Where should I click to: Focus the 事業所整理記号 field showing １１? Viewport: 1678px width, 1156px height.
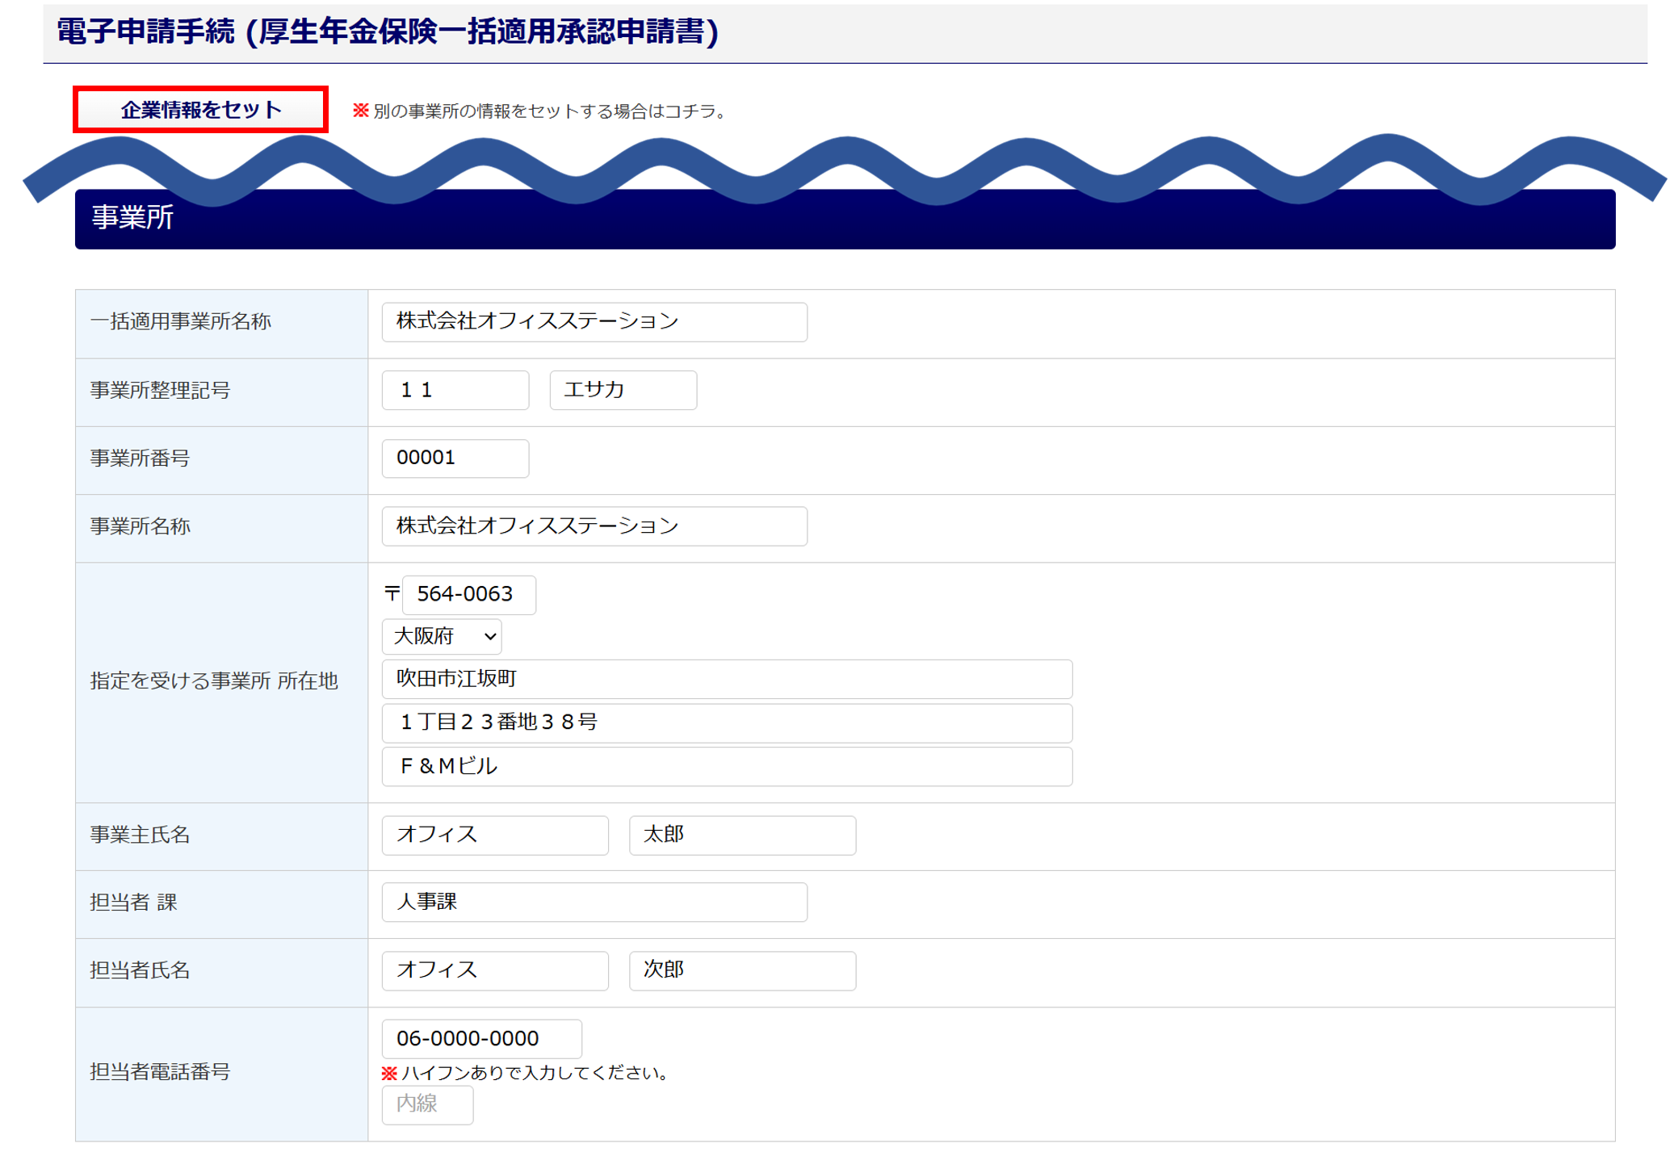tap(455, 390)
